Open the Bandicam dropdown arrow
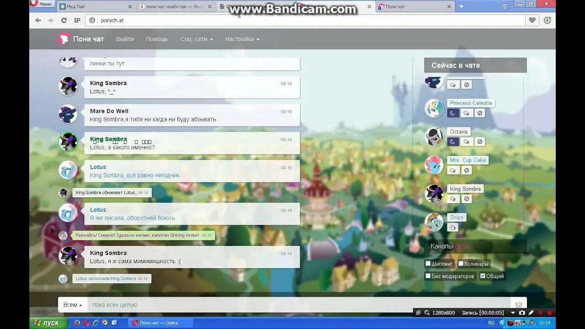The height and width of the screenshot is (329, 585). coord(513,313)
